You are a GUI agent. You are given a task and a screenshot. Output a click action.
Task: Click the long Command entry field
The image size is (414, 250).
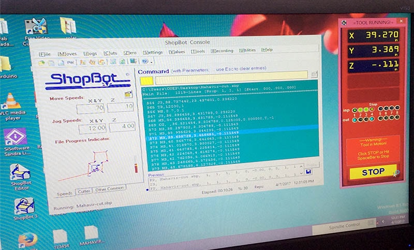coord(231,77)
